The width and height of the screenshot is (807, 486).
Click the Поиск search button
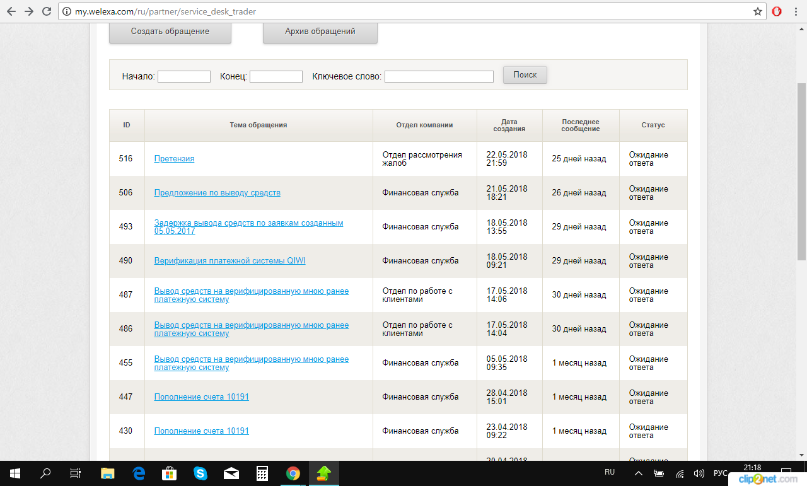tap(525, 75)
